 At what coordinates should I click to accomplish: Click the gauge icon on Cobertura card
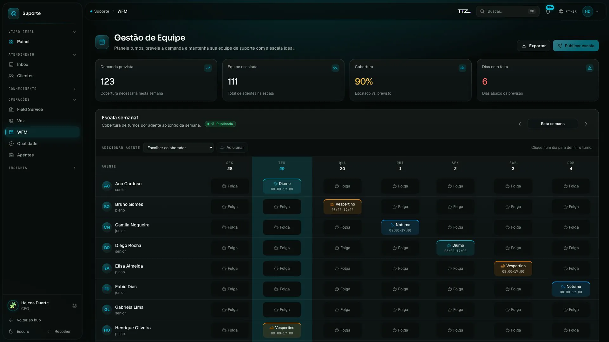click(x=462, y=68)
